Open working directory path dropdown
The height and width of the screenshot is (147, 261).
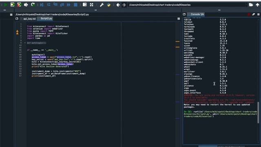tap(246, 5)
